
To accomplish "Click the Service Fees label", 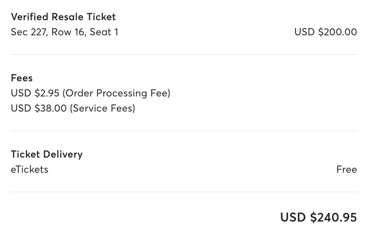I will coord(103,109).
